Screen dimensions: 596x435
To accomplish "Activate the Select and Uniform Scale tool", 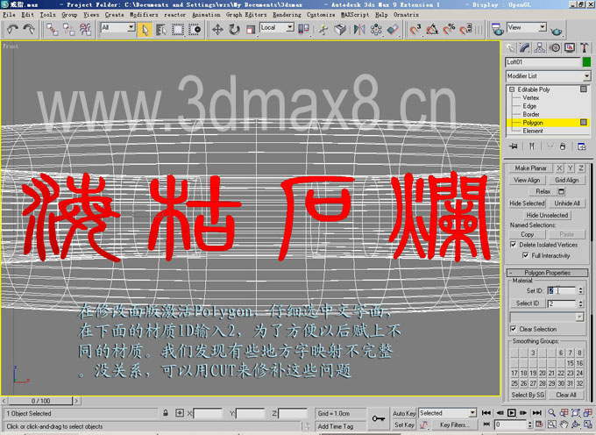I will click(251, 29).
